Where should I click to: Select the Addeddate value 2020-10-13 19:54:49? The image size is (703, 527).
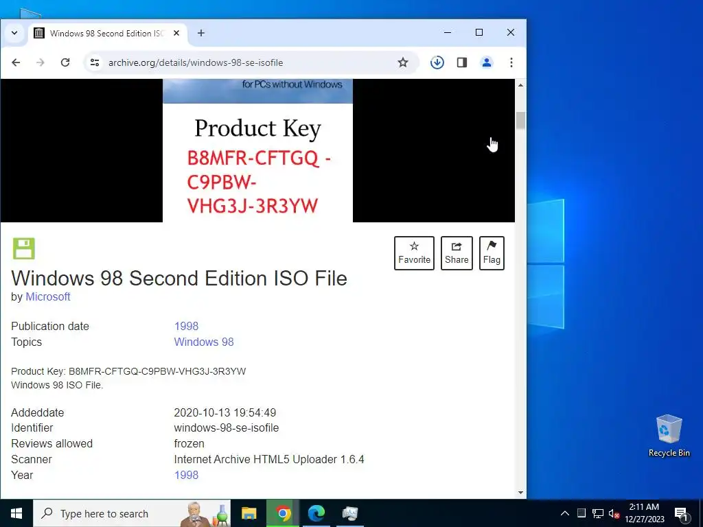pyautogui.click(x=225, y=412)
